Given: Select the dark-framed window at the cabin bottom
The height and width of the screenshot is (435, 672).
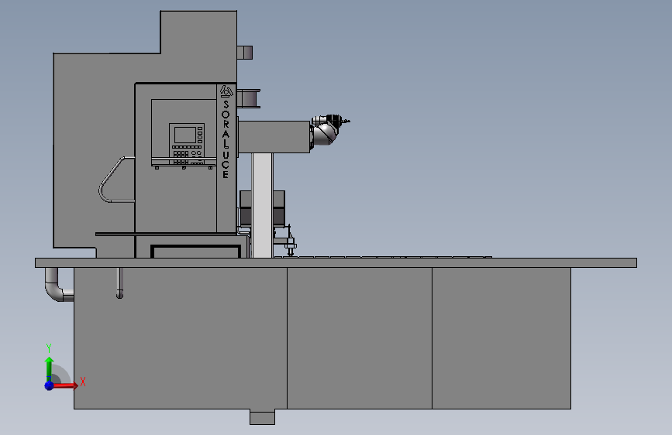Looking at the screenshot, I should click(x=195, y=252).
